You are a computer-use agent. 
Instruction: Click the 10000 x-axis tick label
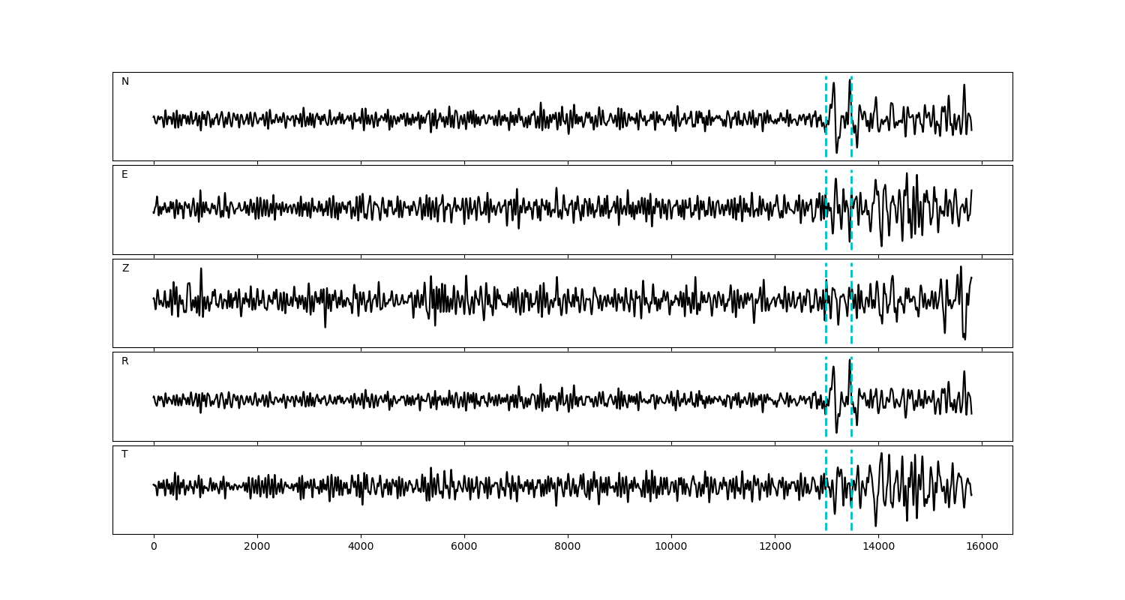(x=671, y=547)
